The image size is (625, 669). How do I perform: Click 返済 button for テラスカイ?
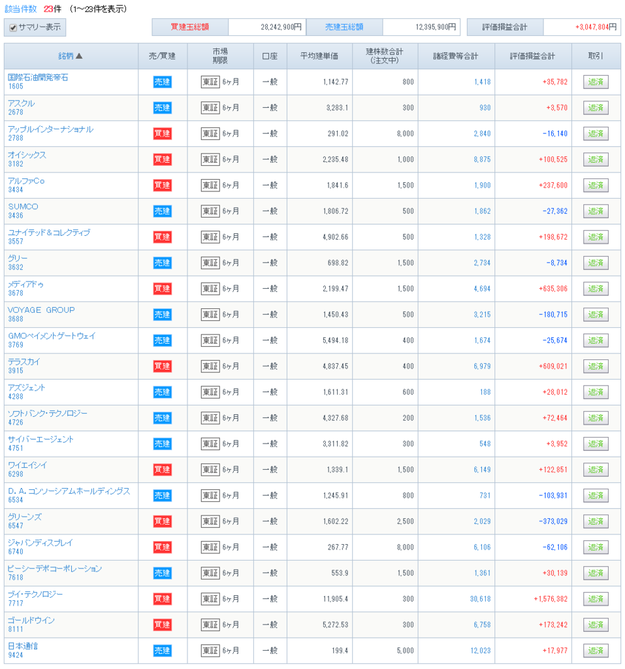coord(596,366)
